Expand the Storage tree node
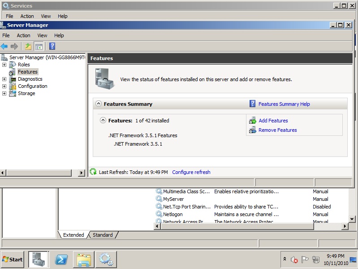Screen dimensions: 358x269 click(x=4, y=93)
